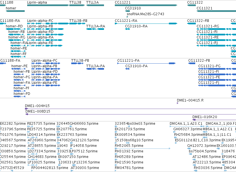Click the CG31910 gene label
Image resolution: width=236 pixels, height=172 pixels.
[133, 8]
